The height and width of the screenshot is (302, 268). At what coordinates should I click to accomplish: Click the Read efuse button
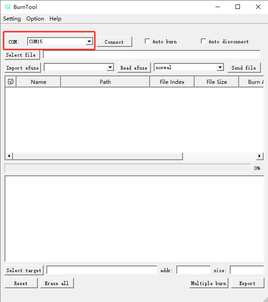[x=134, y=68]
